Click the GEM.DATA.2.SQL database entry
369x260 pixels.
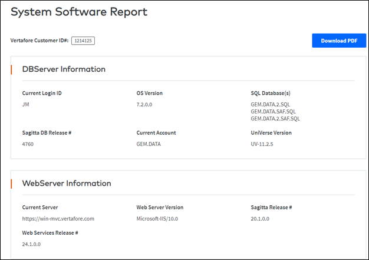click(x=271, y=105)
